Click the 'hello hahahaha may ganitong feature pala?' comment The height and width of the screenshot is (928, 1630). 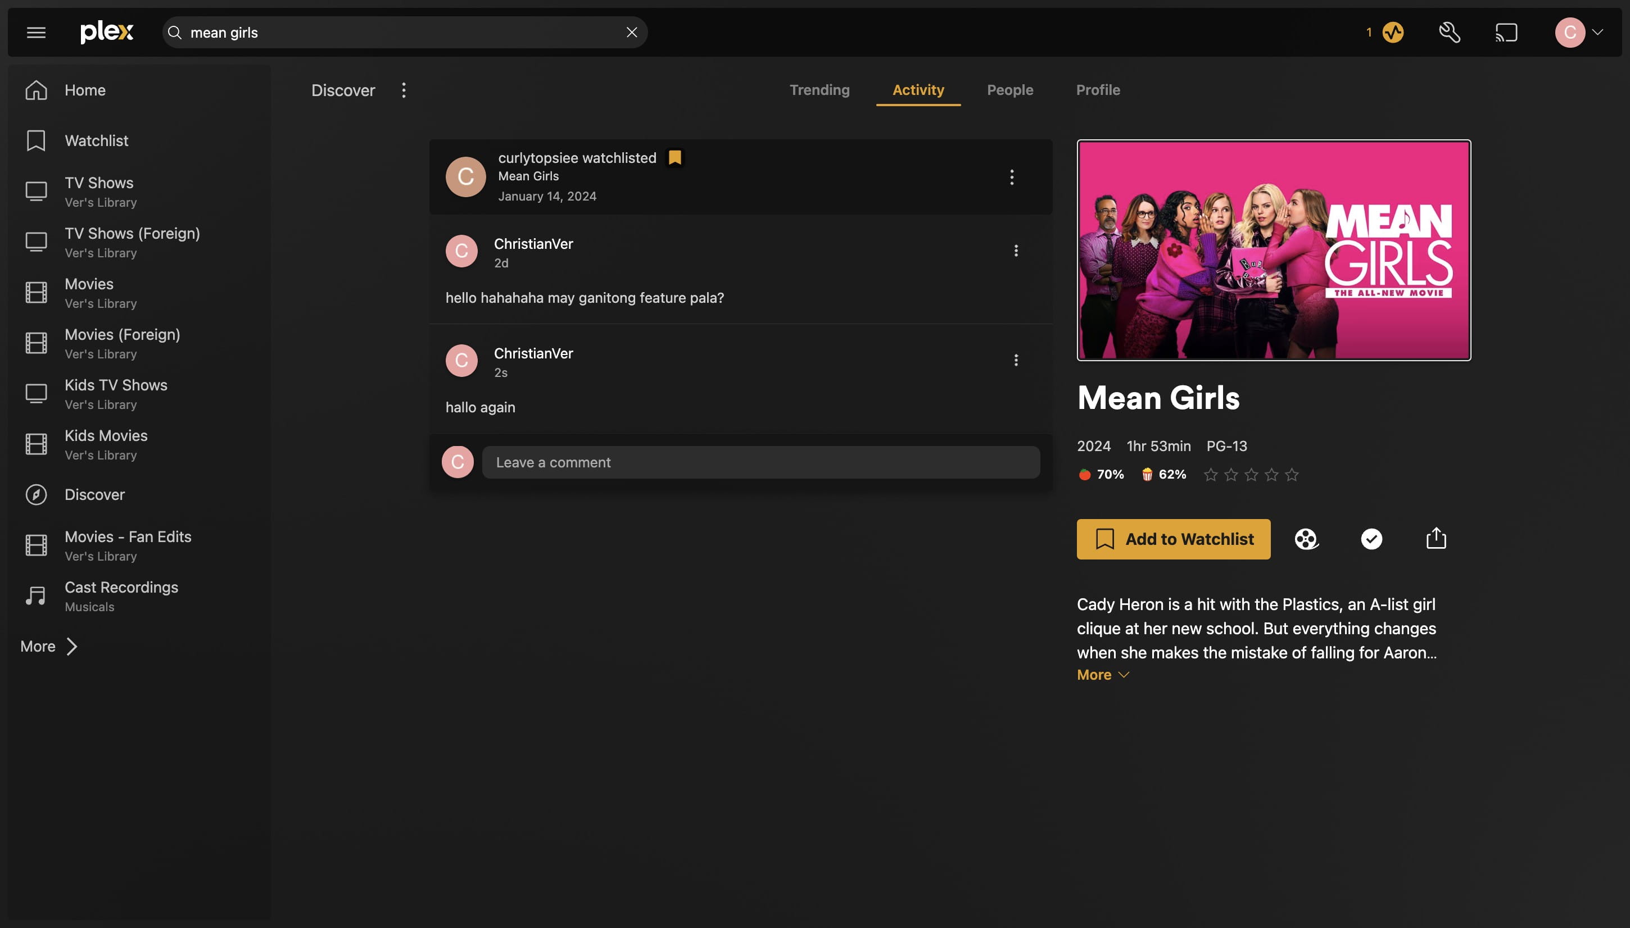(585, 298)
